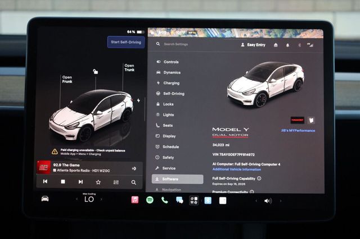Open the Messages app
This screenshot has width=360, height=239.
pos(179,200)
